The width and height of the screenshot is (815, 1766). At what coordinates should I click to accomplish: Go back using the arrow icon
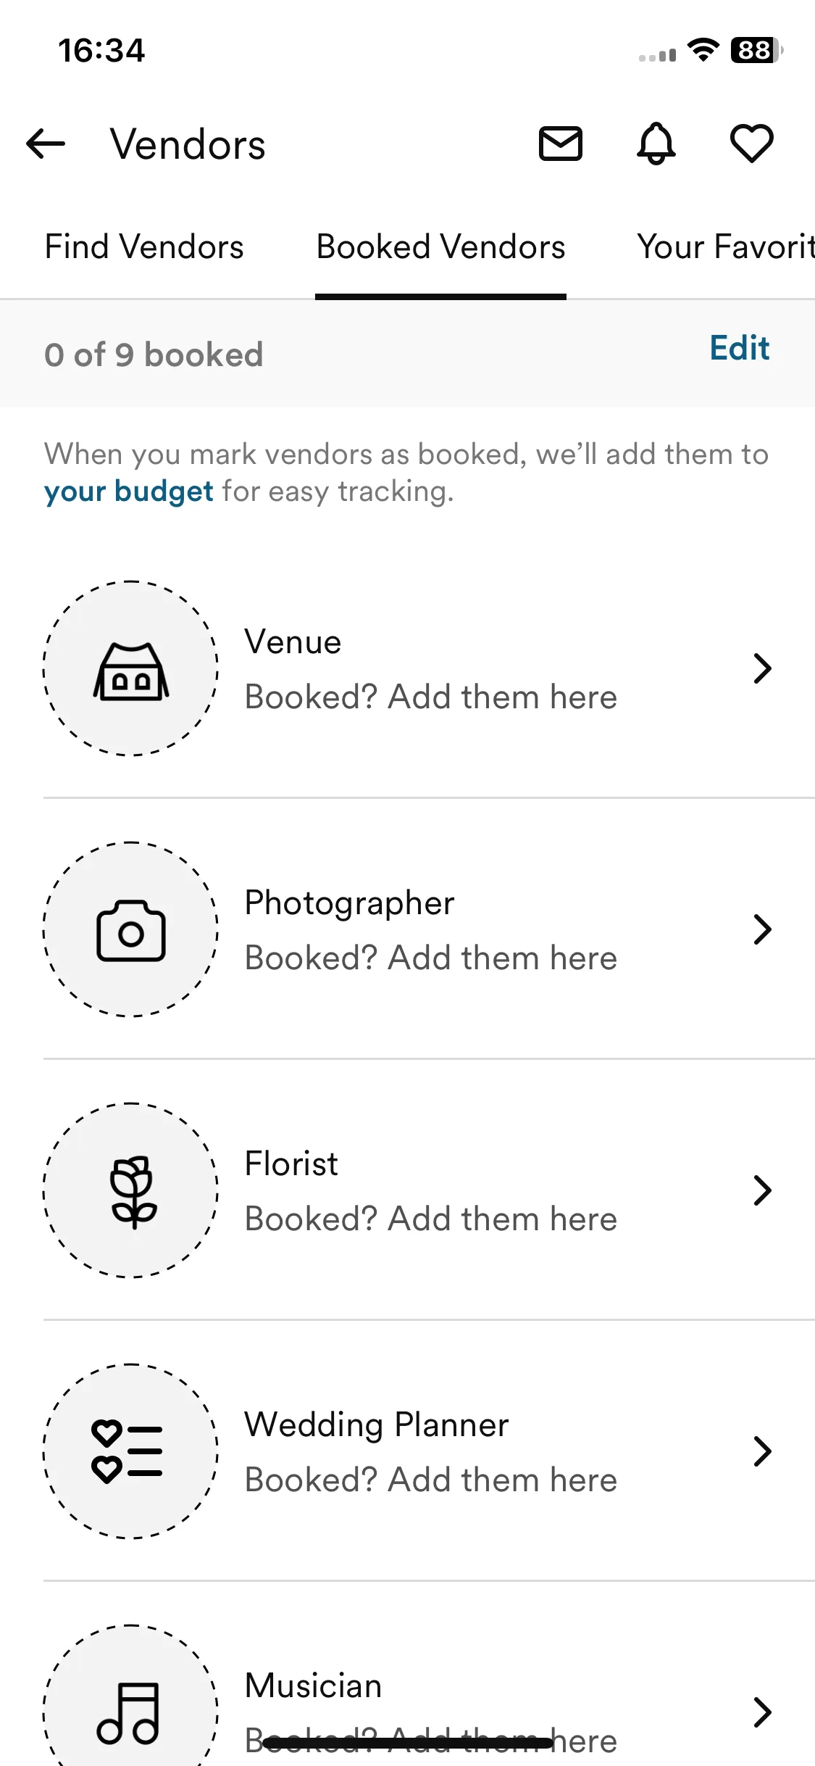46,144
